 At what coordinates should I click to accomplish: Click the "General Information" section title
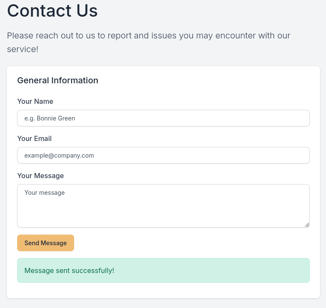(57, 80)
